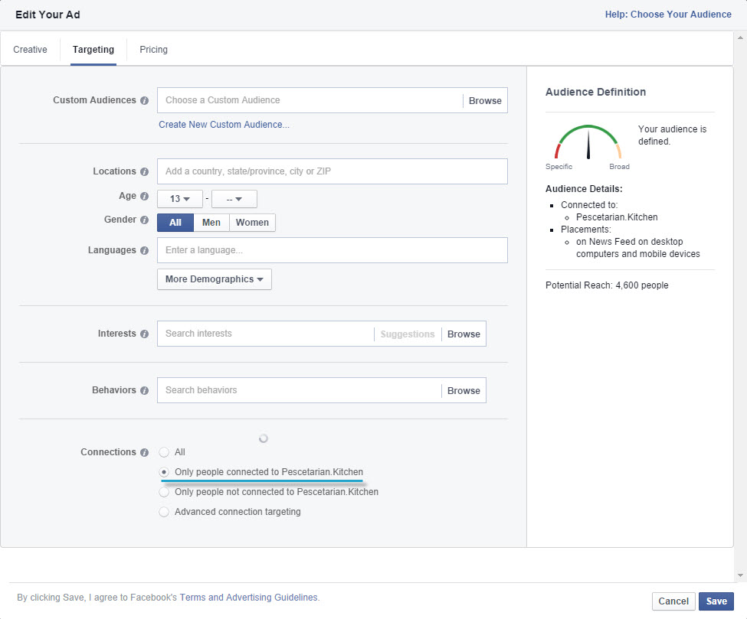Click info icon beside Age label
Viewport: 747px width, 619px height.
click(144, 196)
